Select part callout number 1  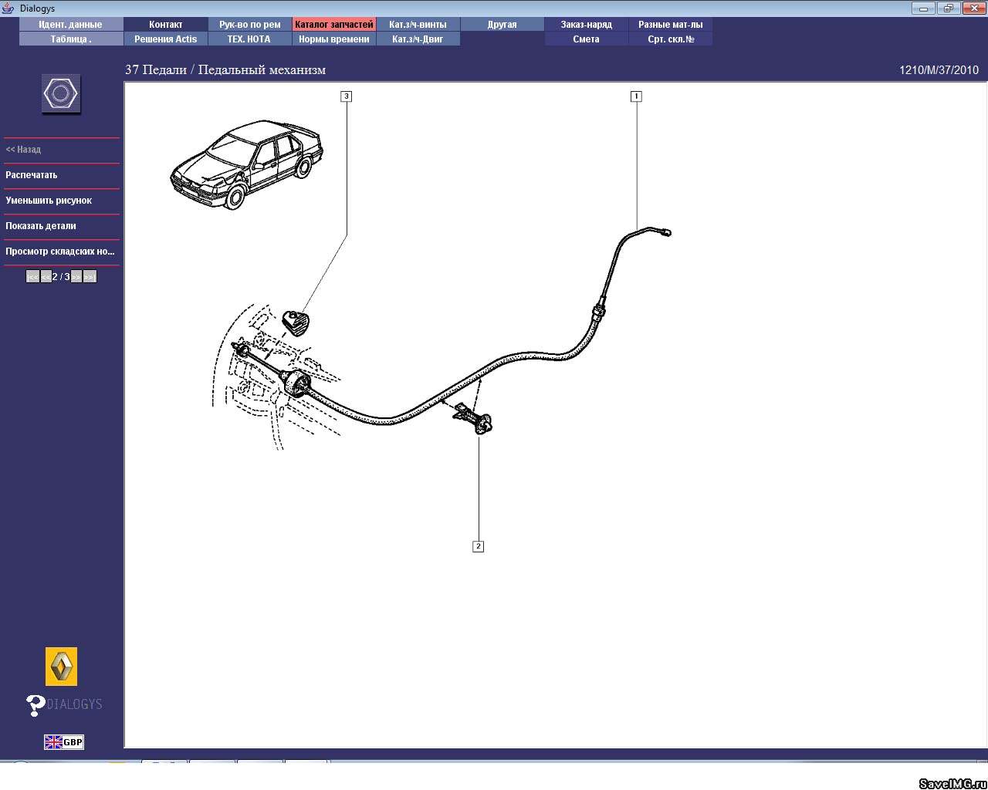pos(636,96)
